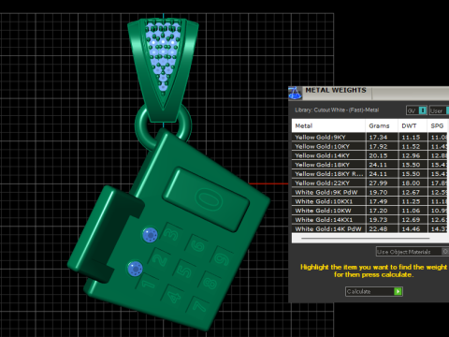This screenshot has width=449, height=337.
Task: Select the Yellow Gold:22KY row
Action: 370,183
